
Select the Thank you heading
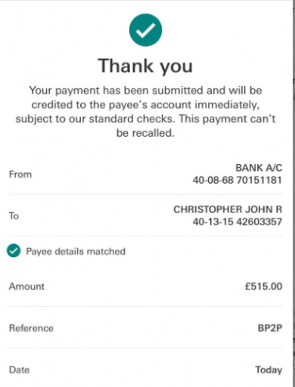[145, 66]
